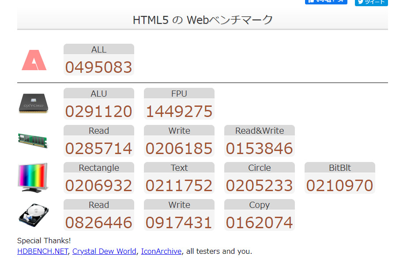Click the HTML5 Web benchmark page heading

[x=203, y=20]
